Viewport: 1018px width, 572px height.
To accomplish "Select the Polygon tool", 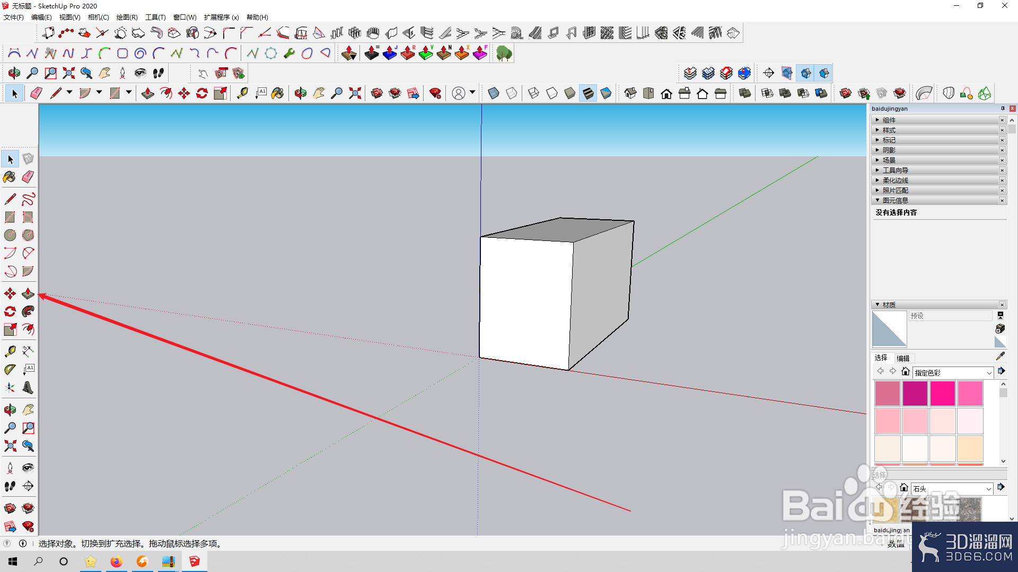I will 28,235.
